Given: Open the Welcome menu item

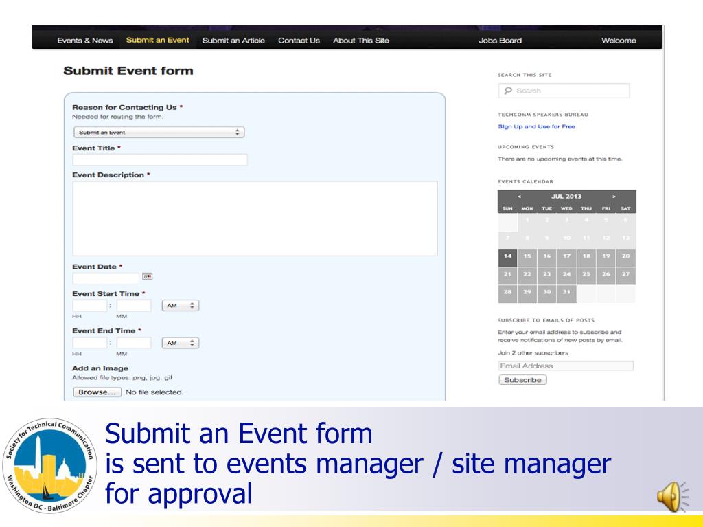Looking at the screenshot, I should tap(619, 41).
